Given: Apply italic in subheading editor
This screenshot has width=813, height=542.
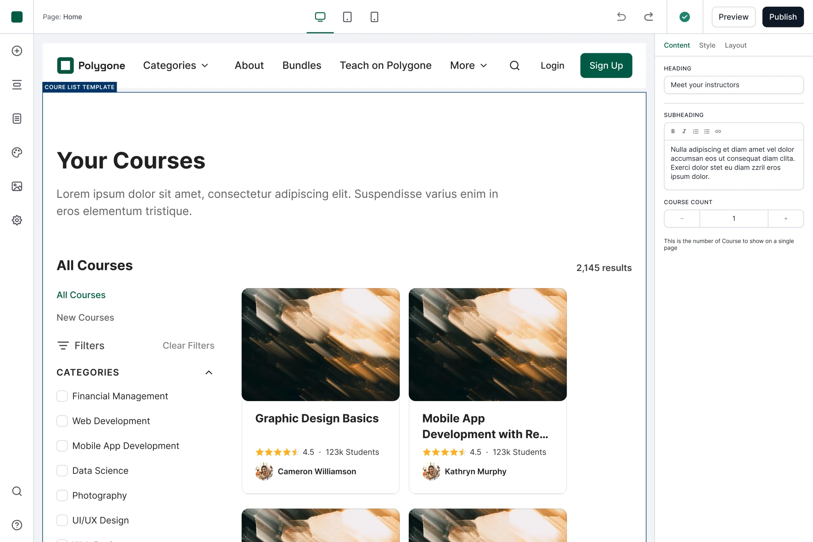Looking at the screenshot, I should click(x=684, y=131).
